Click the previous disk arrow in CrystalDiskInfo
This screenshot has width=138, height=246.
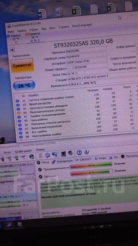point(12,50)
